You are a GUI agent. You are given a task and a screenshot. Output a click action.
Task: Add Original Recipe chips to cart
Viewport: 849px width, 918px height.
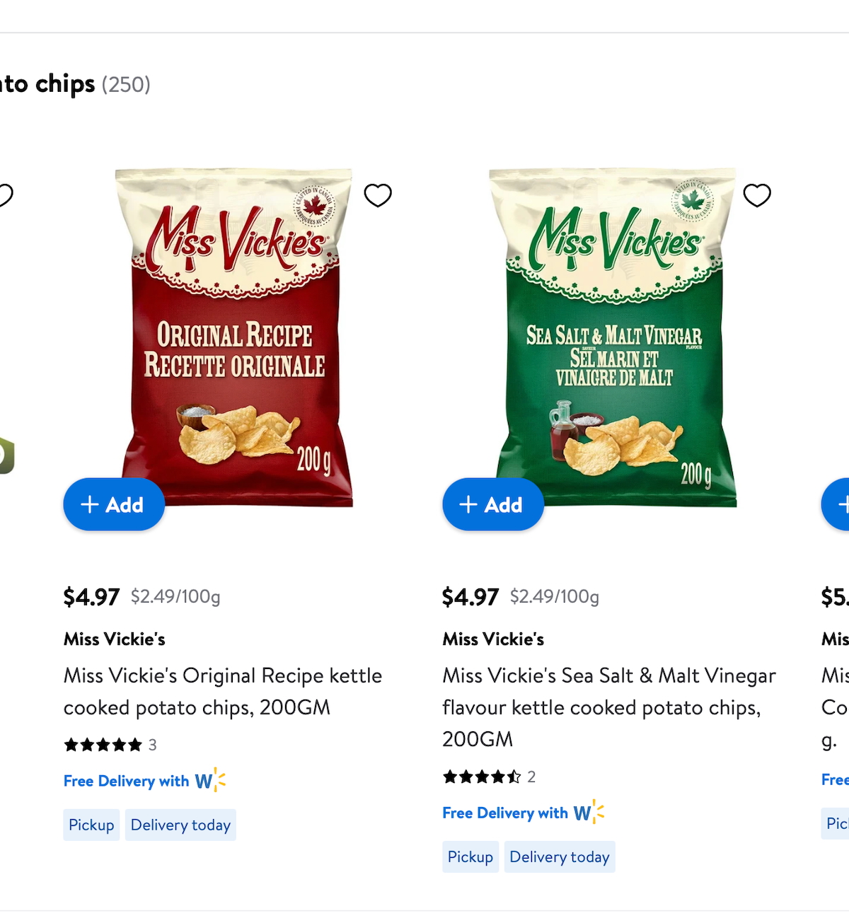(x=114, y=504)
